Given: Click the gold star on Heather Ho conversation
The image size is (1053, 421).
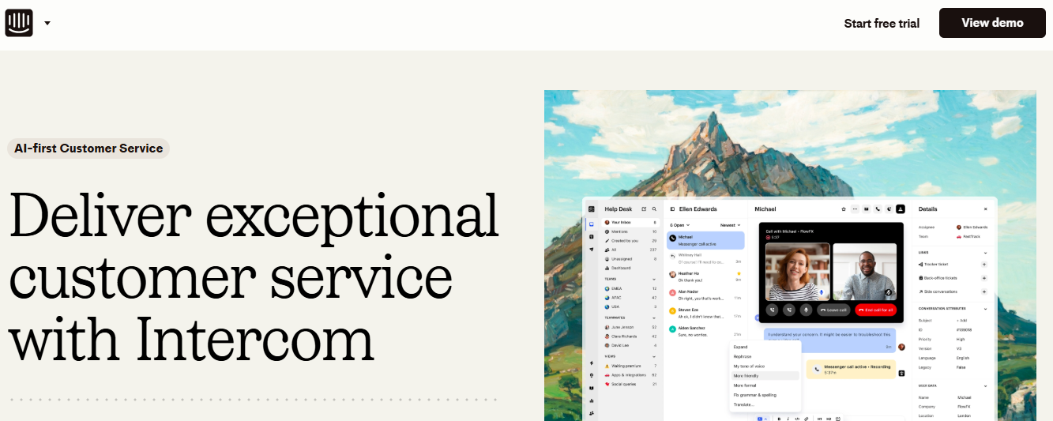Looking at the screenshot, I should coord(739,273).
